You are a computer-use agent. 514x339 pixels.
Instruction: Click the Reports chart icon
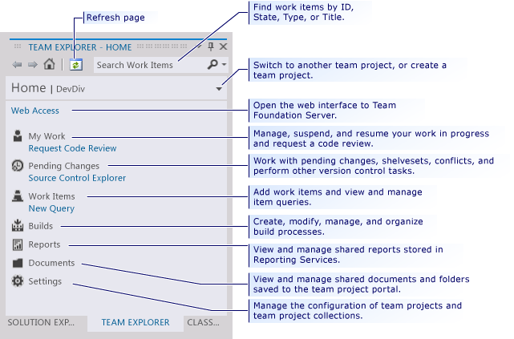18,244
